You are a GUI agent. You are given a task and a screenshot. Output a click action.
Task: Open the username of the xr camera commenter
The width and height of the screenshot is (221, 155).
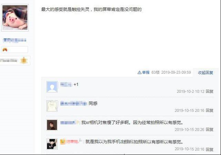tap(69, 122)
